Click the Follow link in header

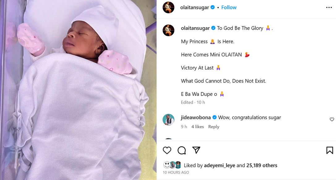[x=229, y=7]
